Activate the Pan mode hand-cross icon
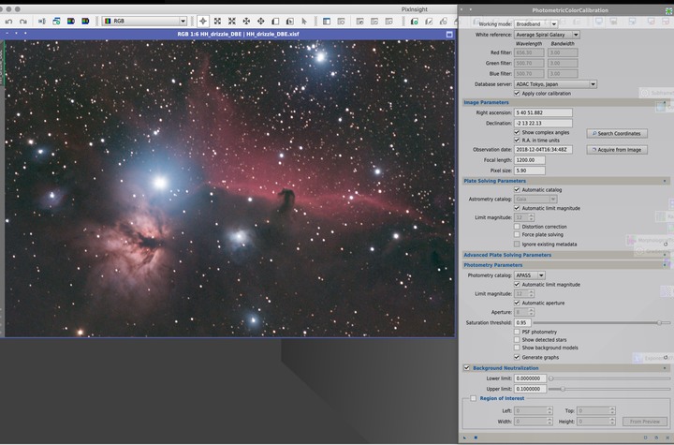The width and height of the screenshot is (674, 445). coord(246,21)
